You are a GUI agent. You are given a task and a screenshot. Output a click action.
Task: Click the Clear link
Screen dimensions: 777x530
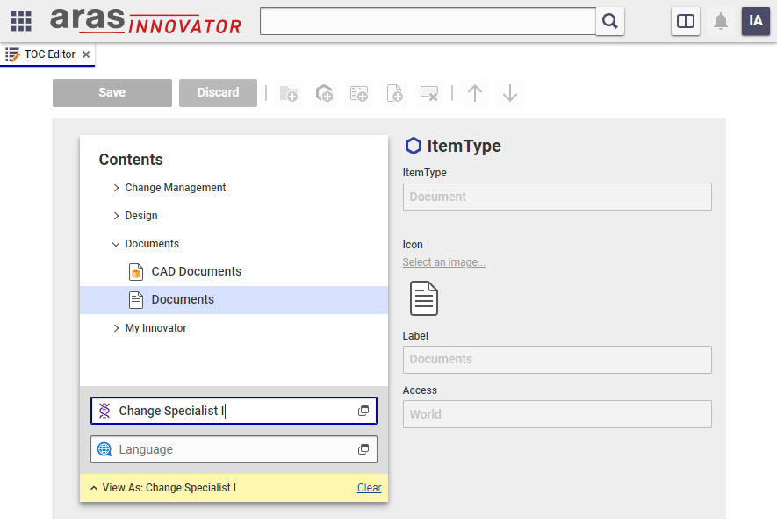coord(369,488)
